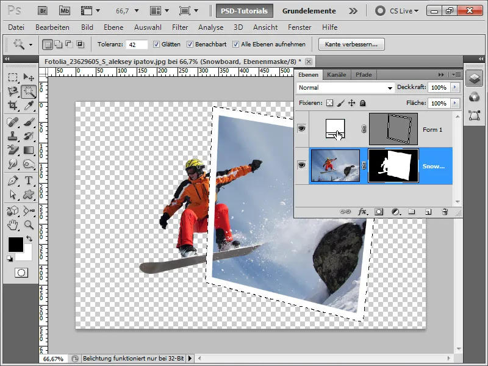
Task: Select the Clone Stamp tool
Action: click(13, 136)
